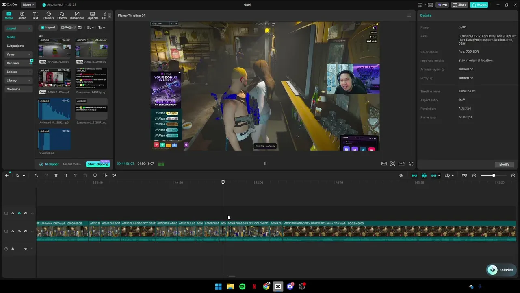Screen dimensions: 520x293
Task: Toggle auto snapping on the timeline
Action: (x=424, y=175)
